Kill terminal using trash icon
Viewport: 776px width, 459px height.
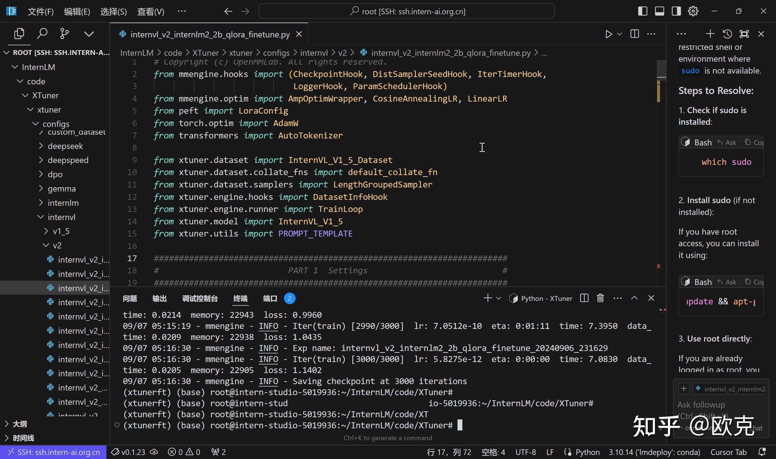tap(600, 298)
